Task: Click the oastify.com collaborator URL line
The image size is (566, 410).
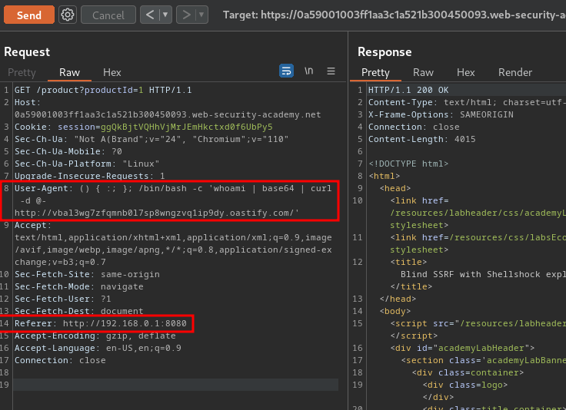Action: pyautogui.click(x=157, y=213)
